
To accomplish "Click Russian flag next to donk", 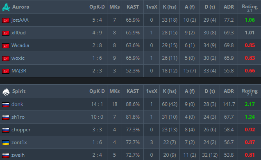I will (x=6, y=105).
